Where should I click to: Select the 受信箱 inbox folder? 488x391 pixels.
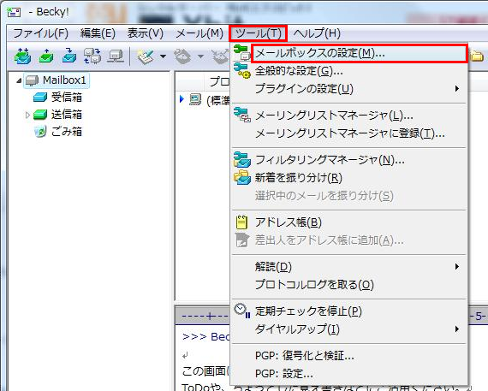(67, 98)
